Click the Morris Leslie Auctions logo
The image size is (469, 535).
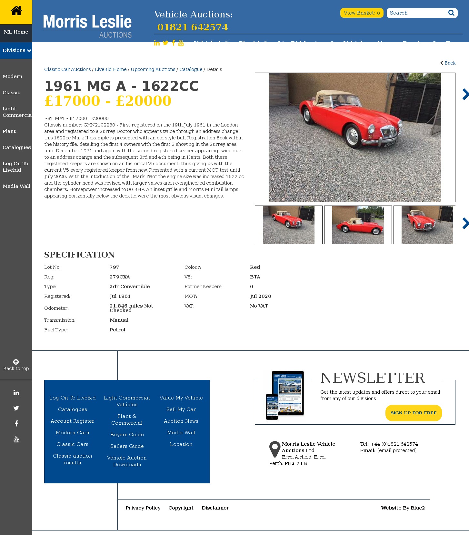[87, 26]
